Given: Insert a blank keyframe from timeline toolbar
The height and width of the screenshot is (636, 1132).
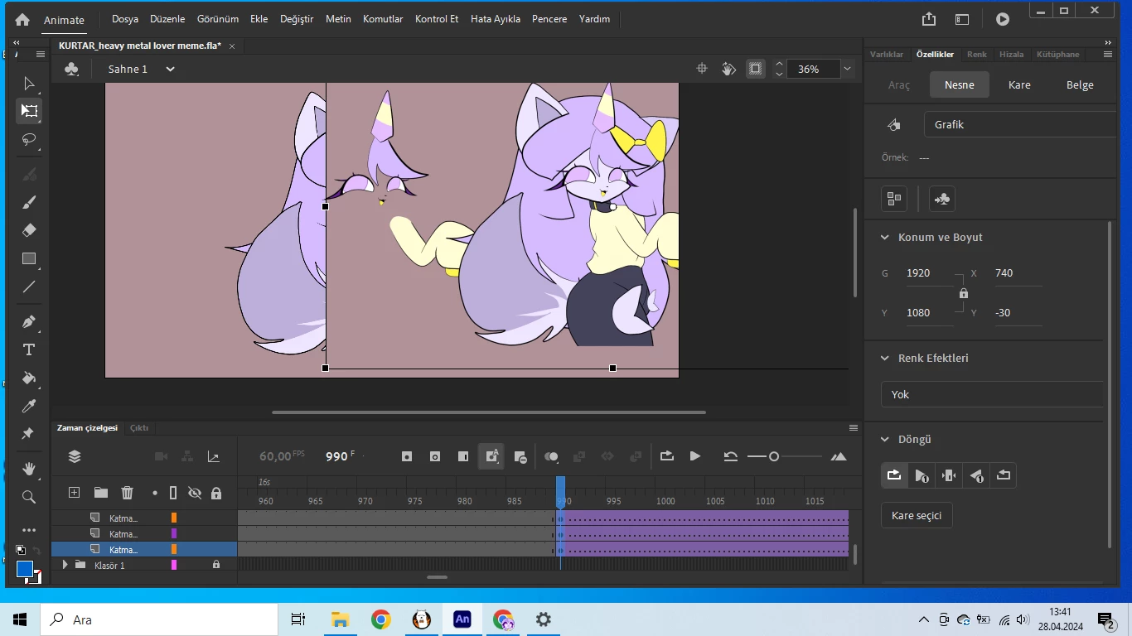Looking at the screenshot, I should click(435, 456).
